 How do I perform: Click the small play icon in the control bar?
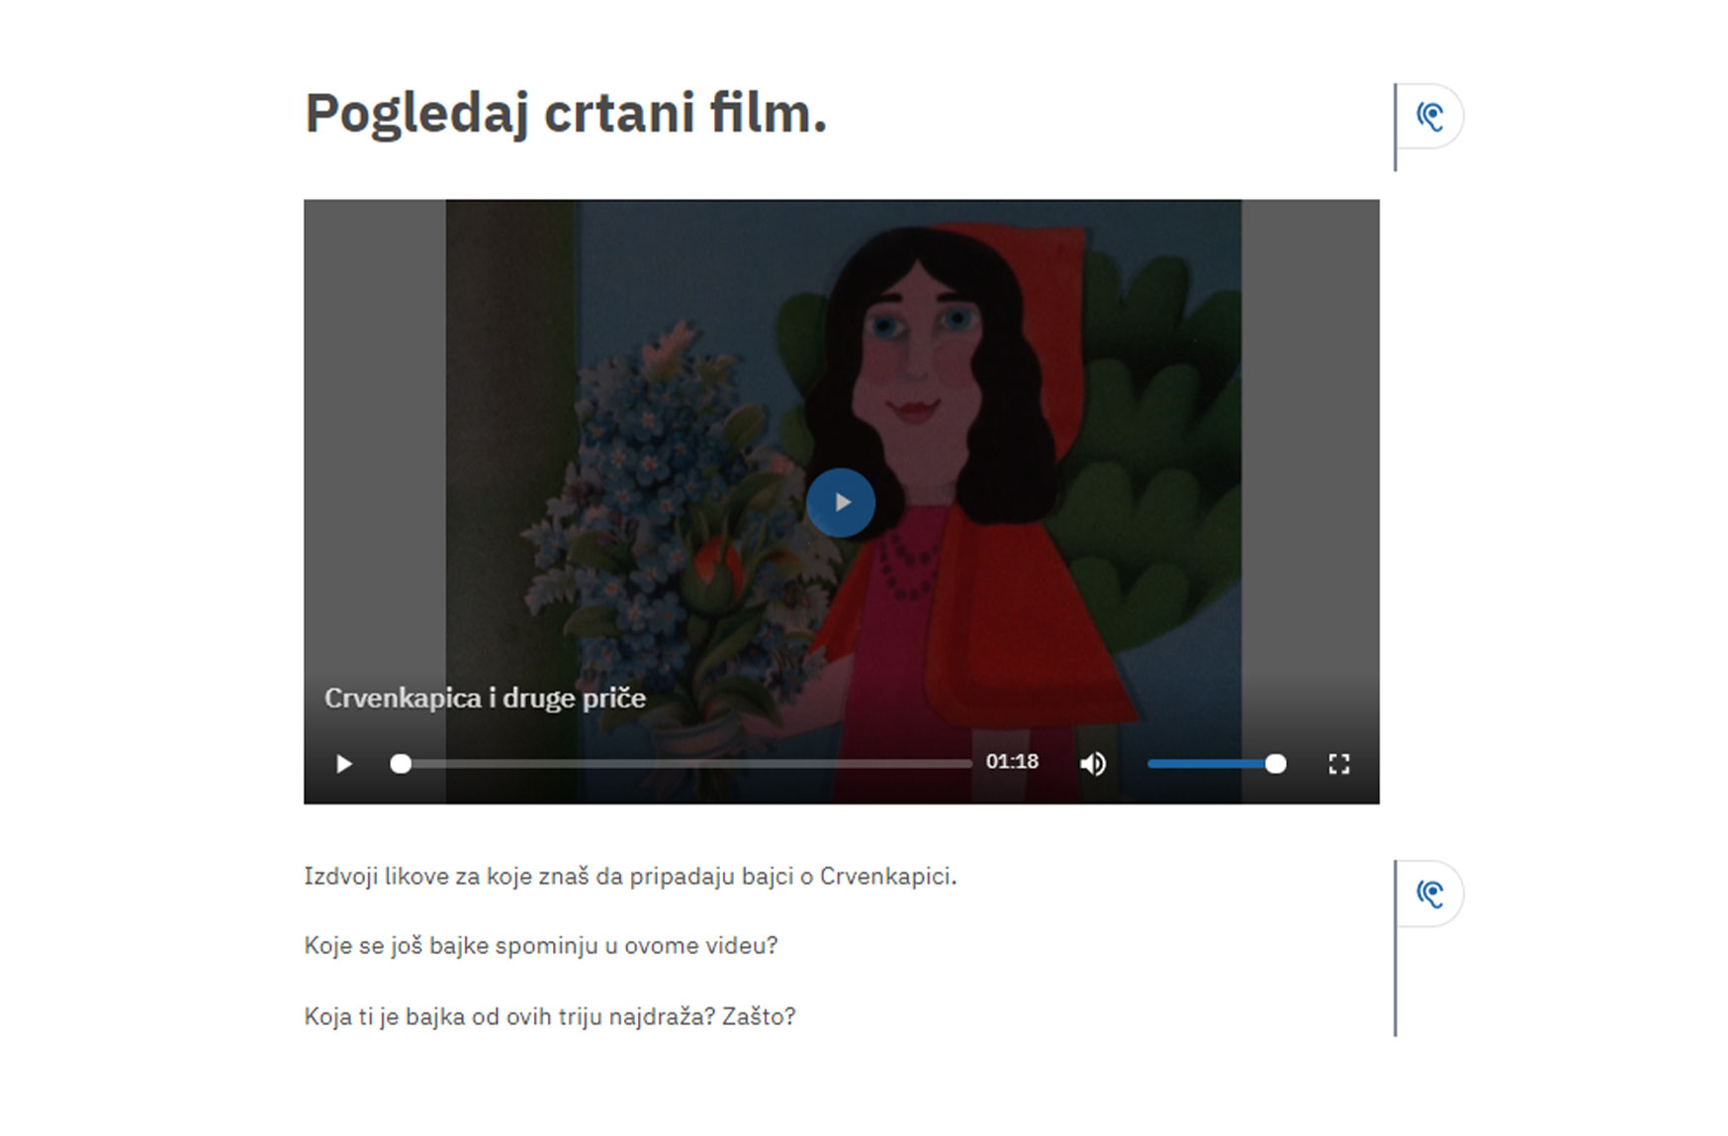coord(343,764)
